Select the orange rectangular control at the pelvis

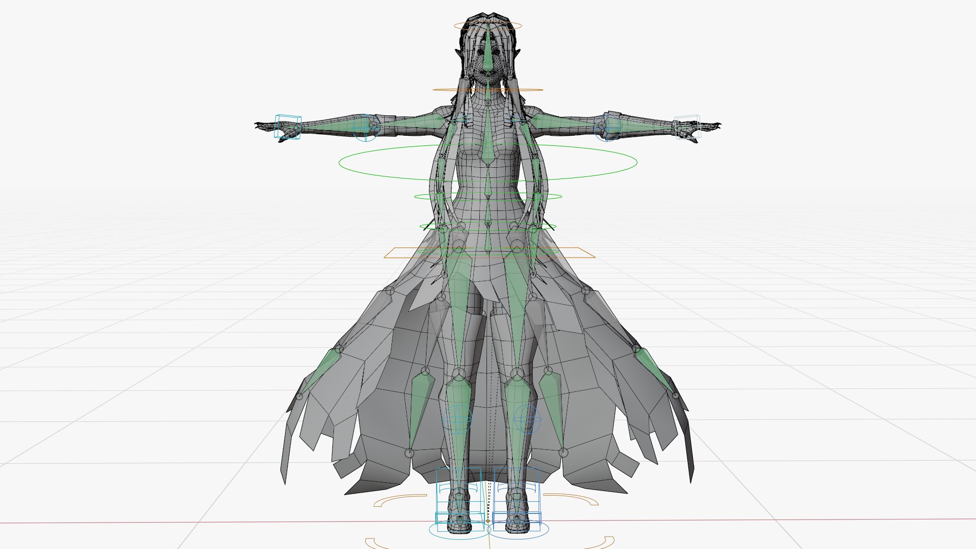coord(489,253)
